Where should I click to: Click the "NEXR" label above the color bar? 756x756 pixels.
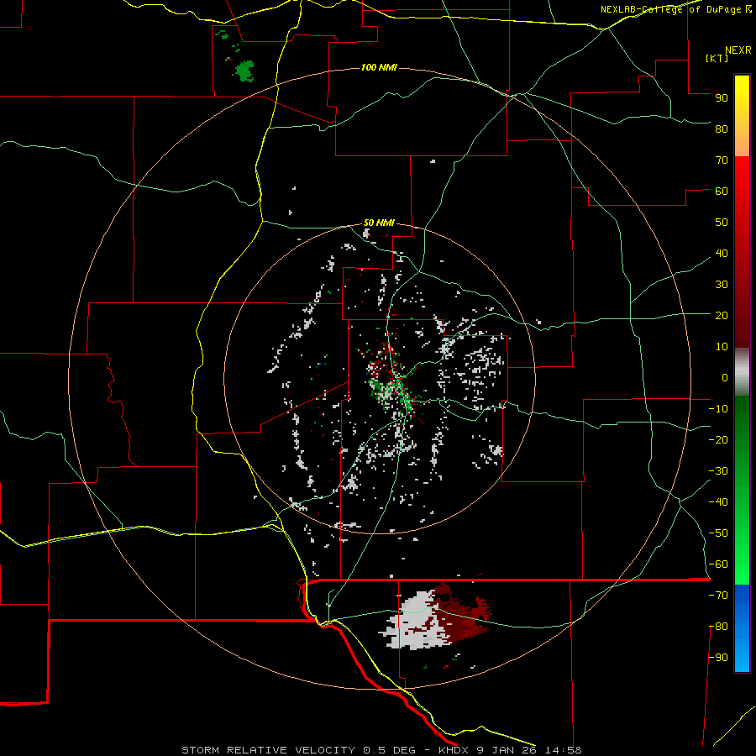[x=738, y=50]
